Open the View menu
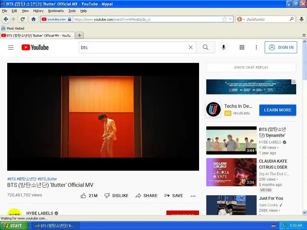This screenshot has width=307, height=230. pos(25,11)
